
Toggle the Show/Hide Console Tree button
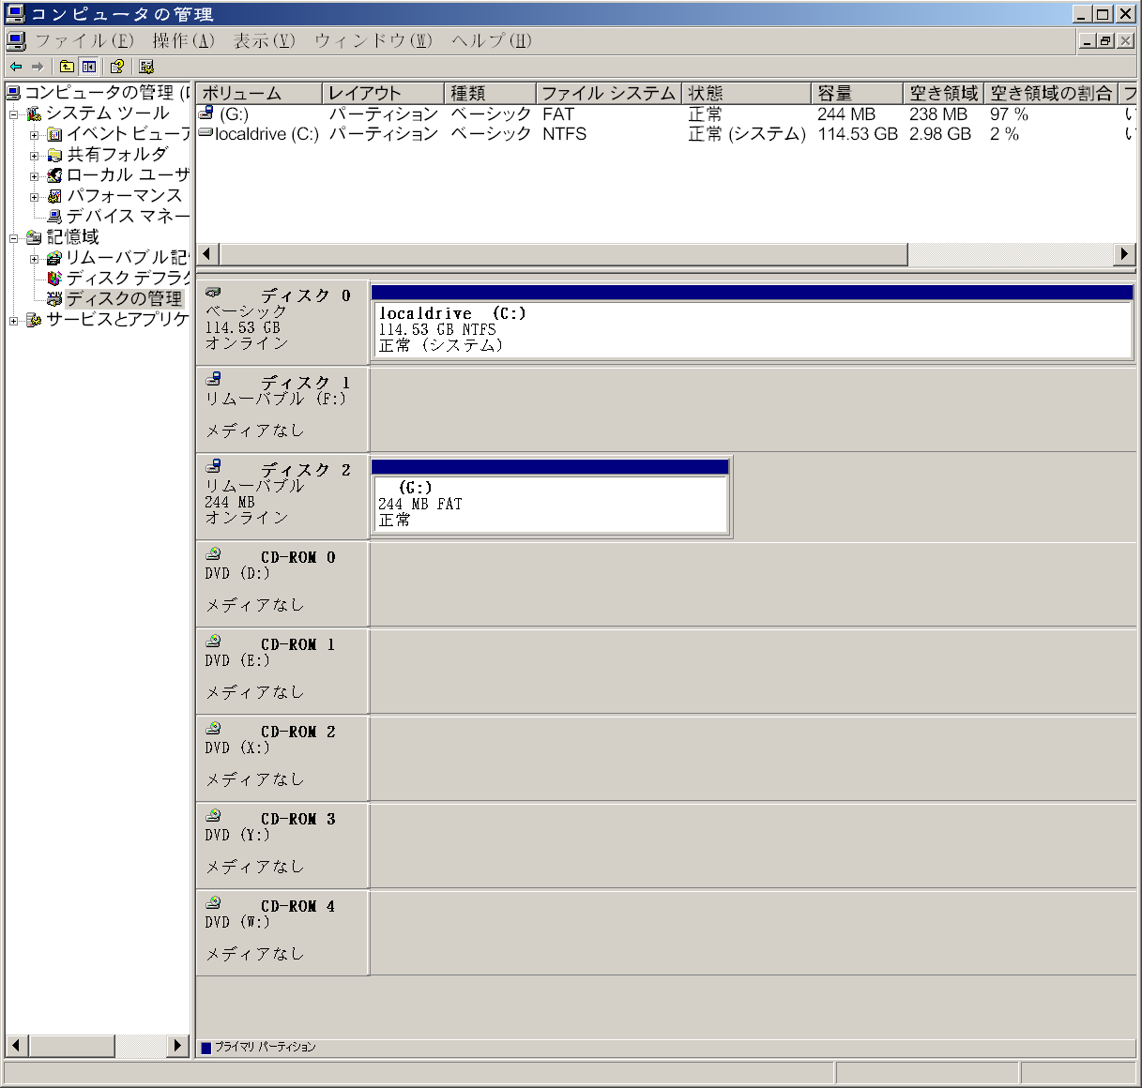click(89, 67)
